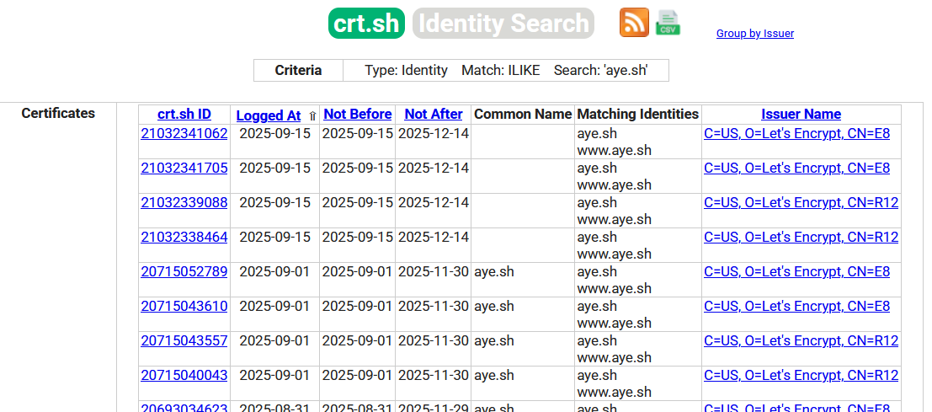
Task: Click the sort arrow beside Logged At
Action: (x=312, y=116)
